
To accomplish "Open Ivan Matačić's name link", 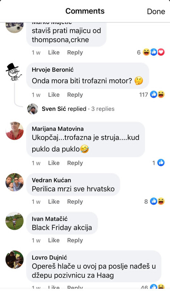I will pos(50,219).
